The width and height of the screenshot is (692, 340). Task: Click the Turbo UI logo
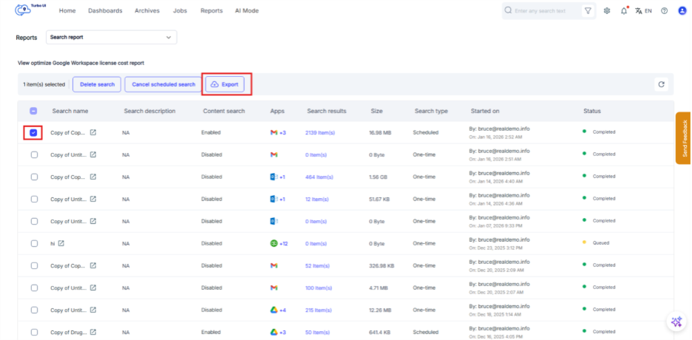tap(28, 10)
